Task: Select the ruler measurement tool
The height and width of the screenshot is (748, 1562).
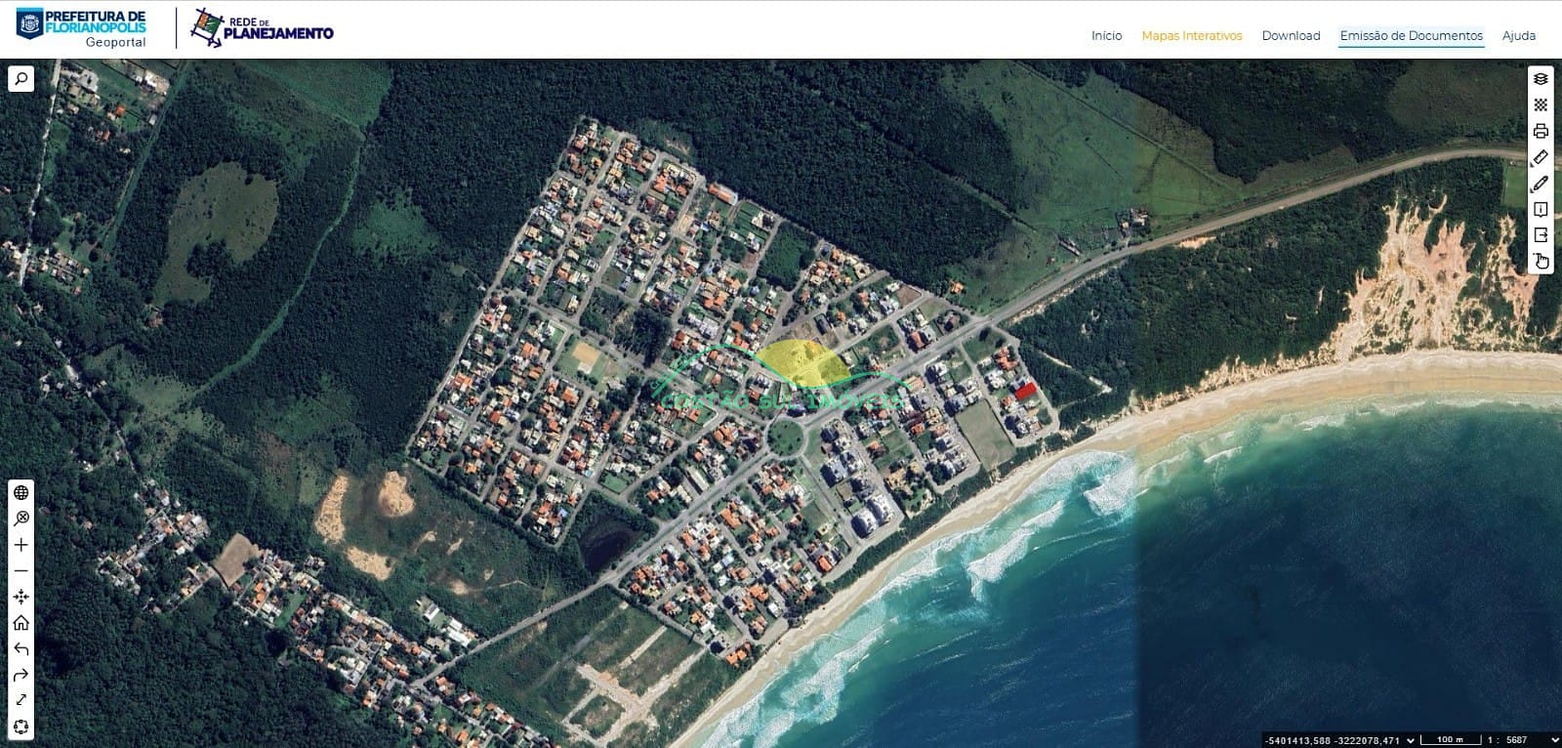Action: [x=1541, y=157]
